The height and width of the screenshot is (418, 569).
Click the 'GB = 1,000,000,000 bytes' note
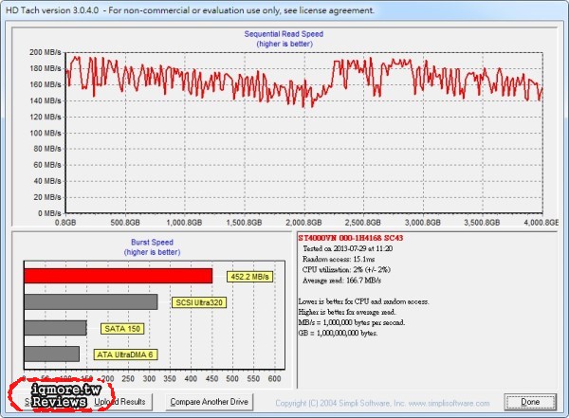pyautogui.click(x=338, y=333)
